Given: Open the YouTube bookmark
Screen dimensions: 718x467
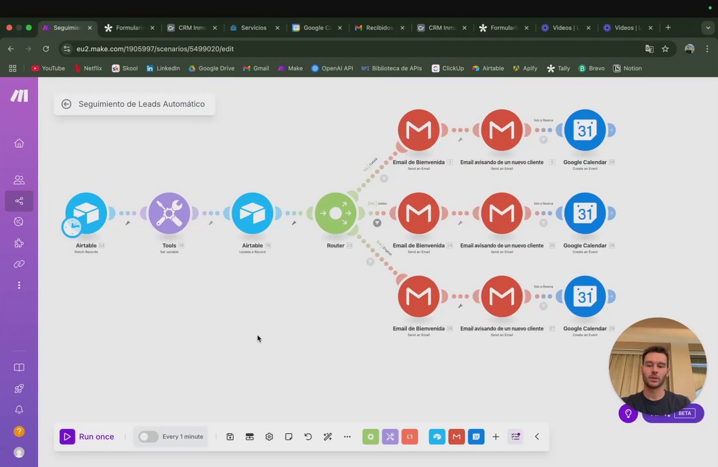Looking at the screenshot, I should [48, 68].
